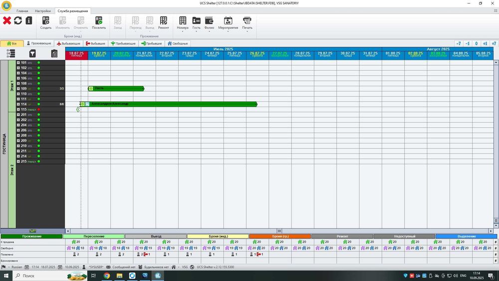Screen dimensions: 499x281
Task: Click the Этаж 2 floor group label
Action: [12, 170]
